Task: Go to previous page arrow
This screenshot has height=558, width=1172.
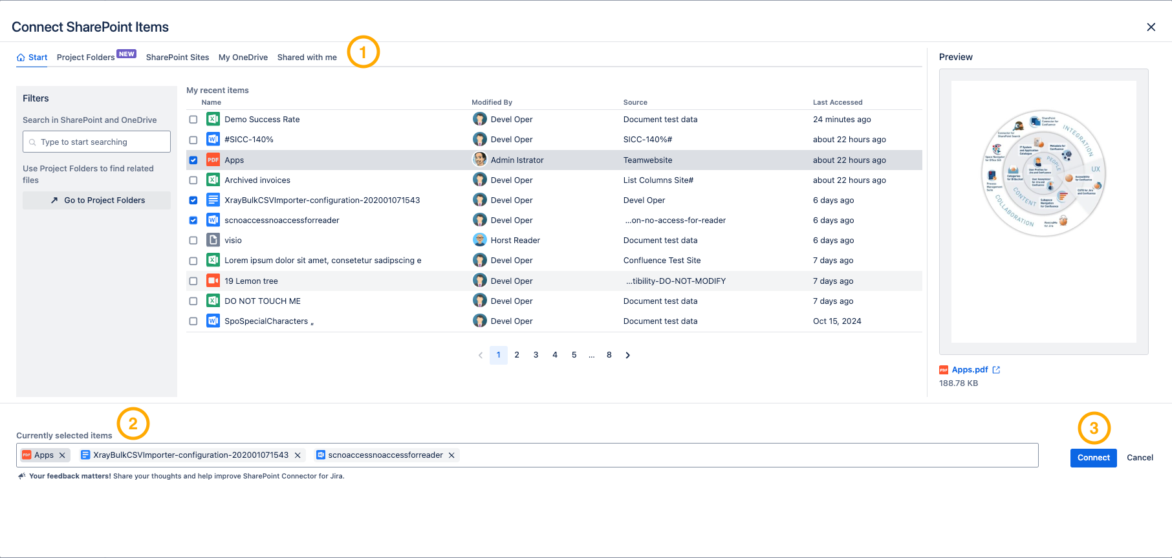Action: pos(481,355)
